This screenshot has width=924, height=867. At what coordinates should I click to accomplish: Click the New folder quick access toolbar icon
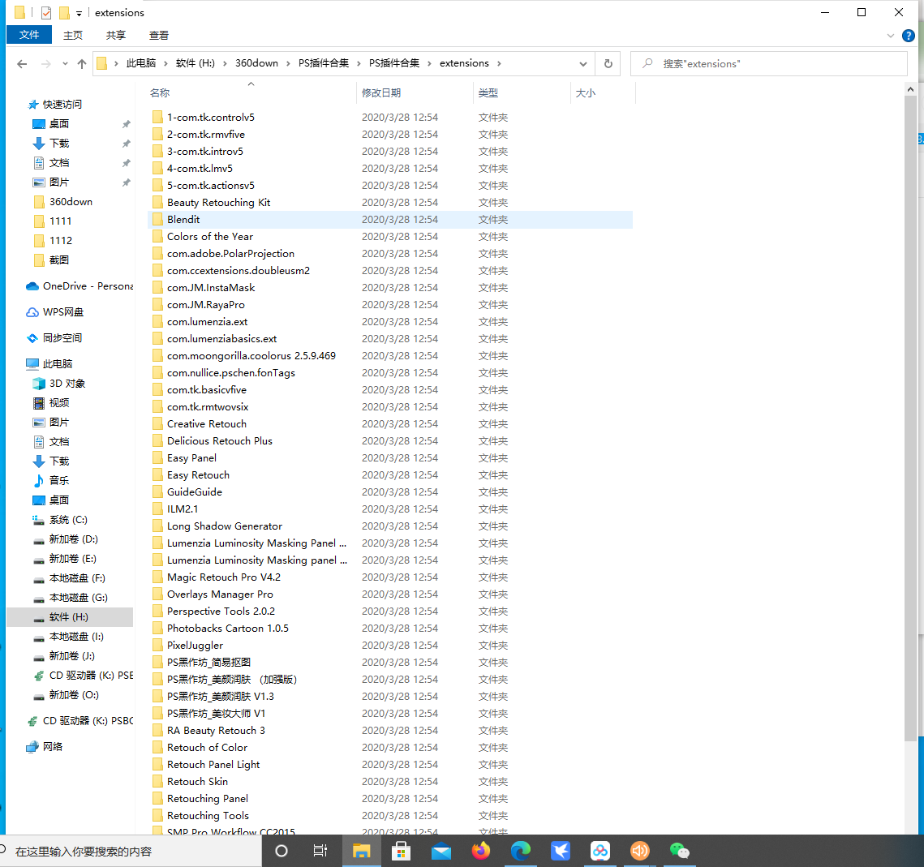point(63,12)
